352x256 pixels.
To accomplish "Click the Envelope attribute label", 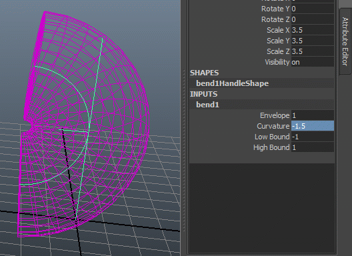I will point(275,115).
